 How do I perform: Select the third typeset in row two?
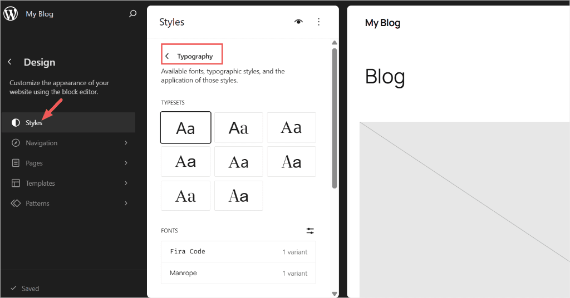point(292,162)
